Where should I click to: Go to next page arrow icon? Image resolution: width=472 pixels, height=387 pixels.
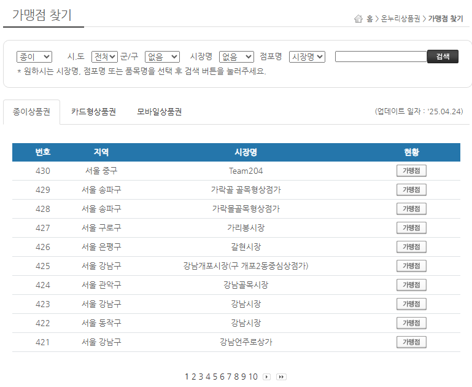267,377
